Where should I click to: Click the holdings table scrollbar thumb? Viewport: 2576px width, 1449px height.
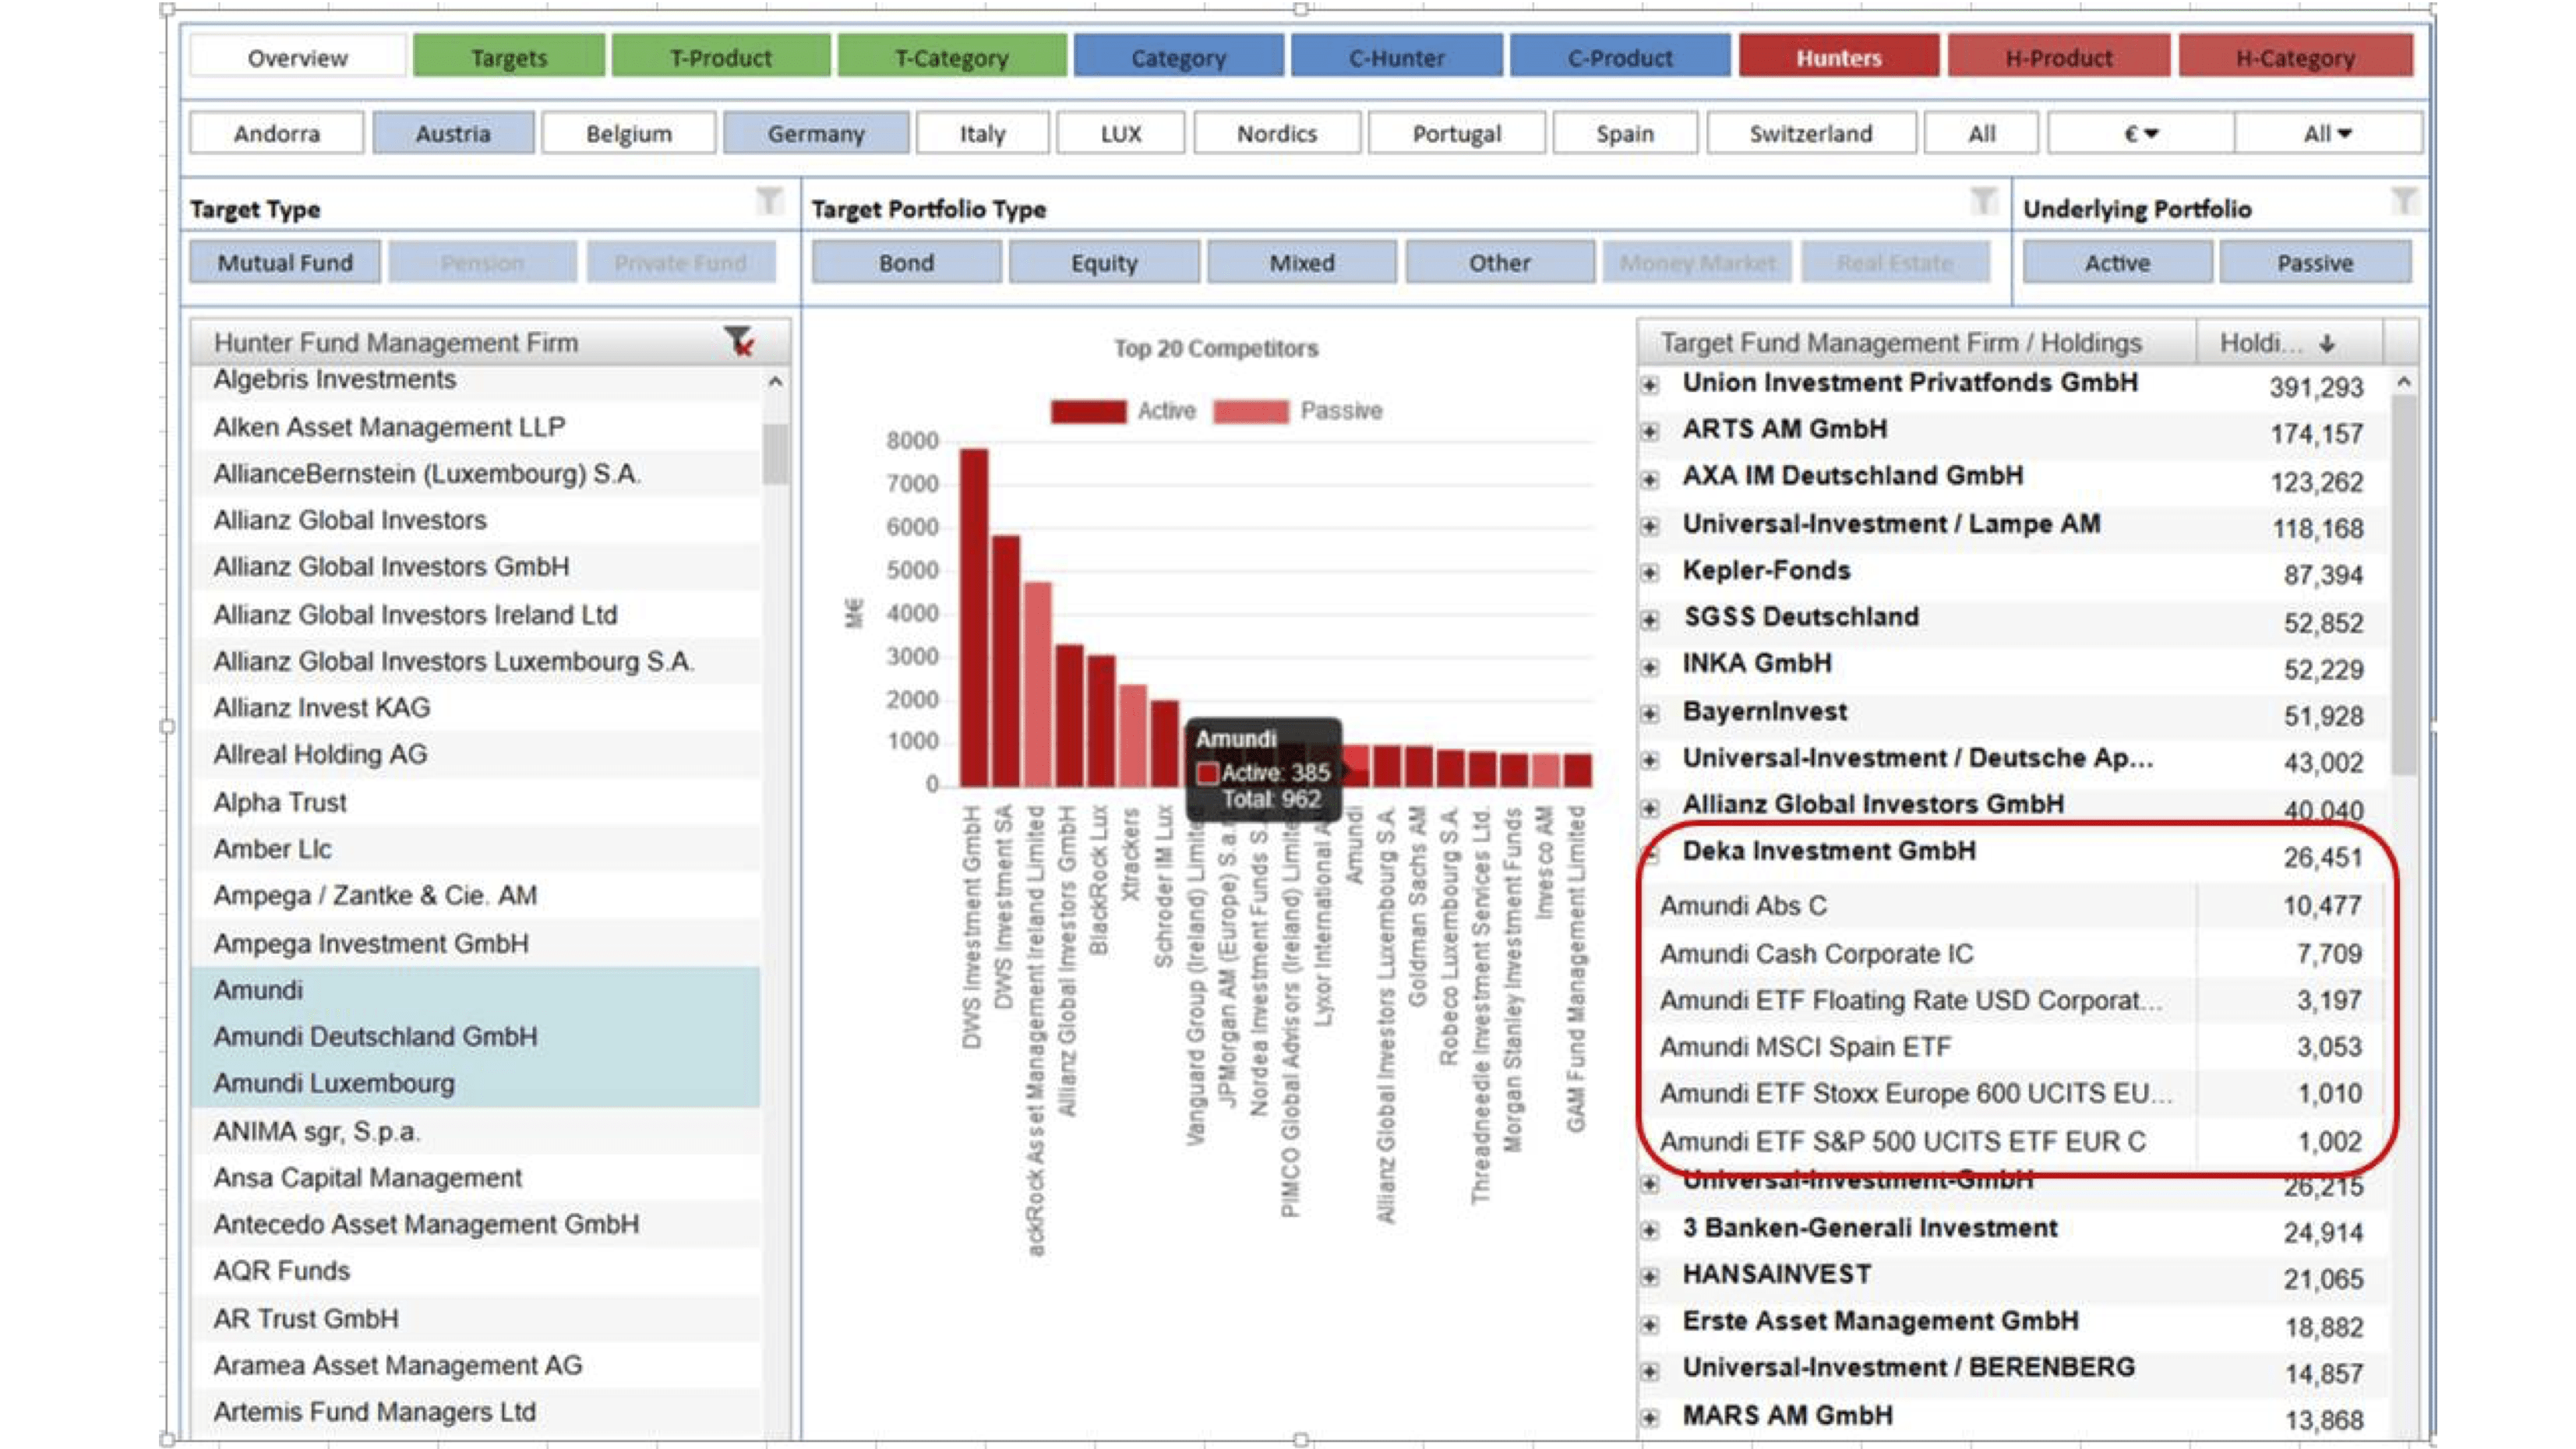pyautogui.click(x=2404, y=585)
